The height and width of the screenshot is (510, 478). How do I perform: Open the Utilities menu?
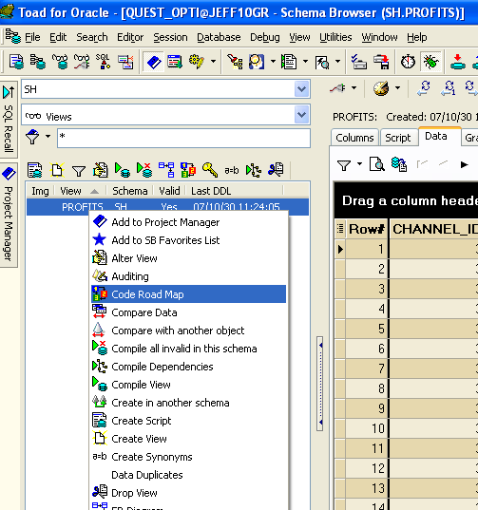[335, 37]
